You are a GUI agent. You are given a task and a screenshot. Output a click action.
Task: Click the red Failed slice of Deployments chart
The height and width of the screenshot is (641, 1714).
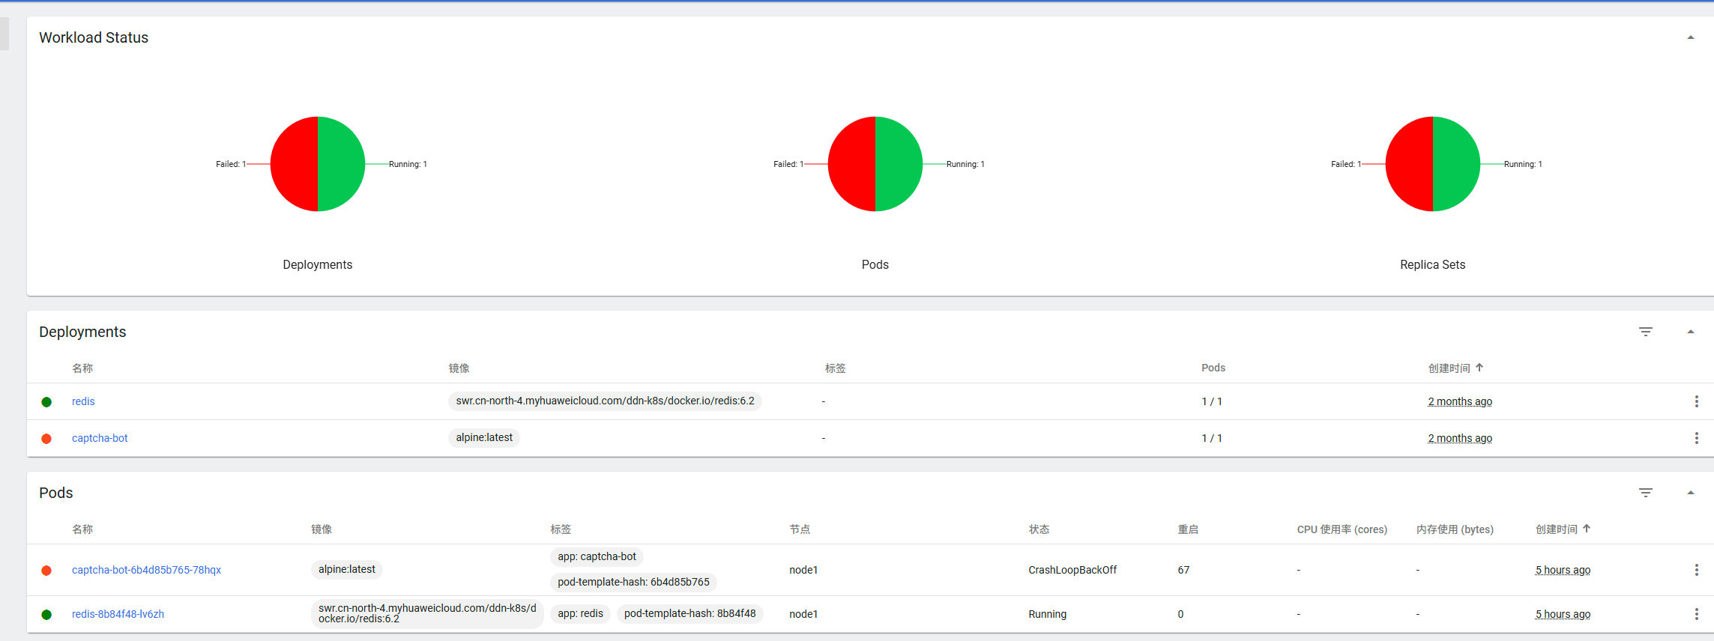[295, 164]
